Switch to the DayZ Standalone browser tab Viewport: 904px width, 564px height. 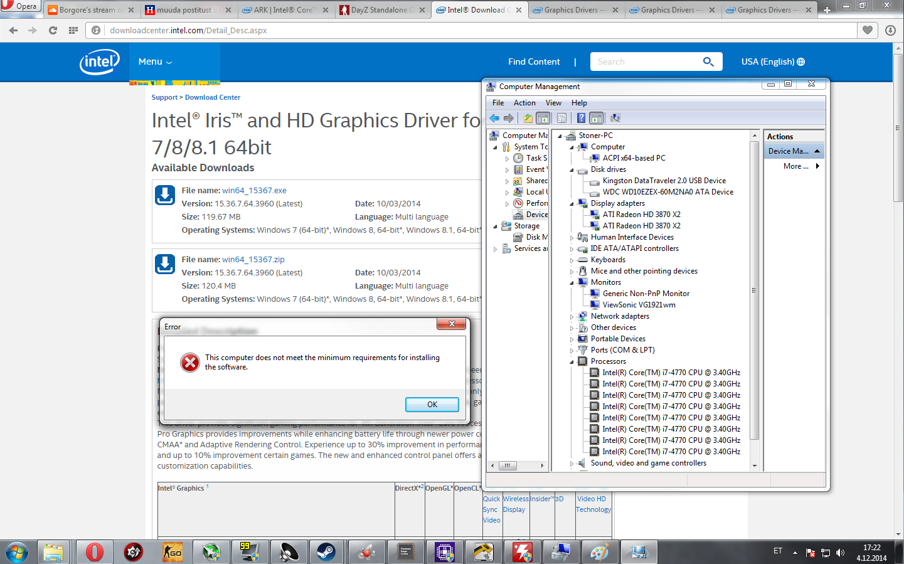(x=382, y=9)
